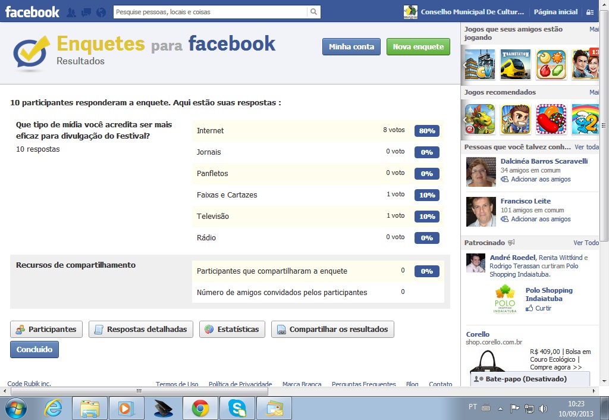Click Compartilhar os resultados
The image size is (609, 420).
[x=332, y=330]
